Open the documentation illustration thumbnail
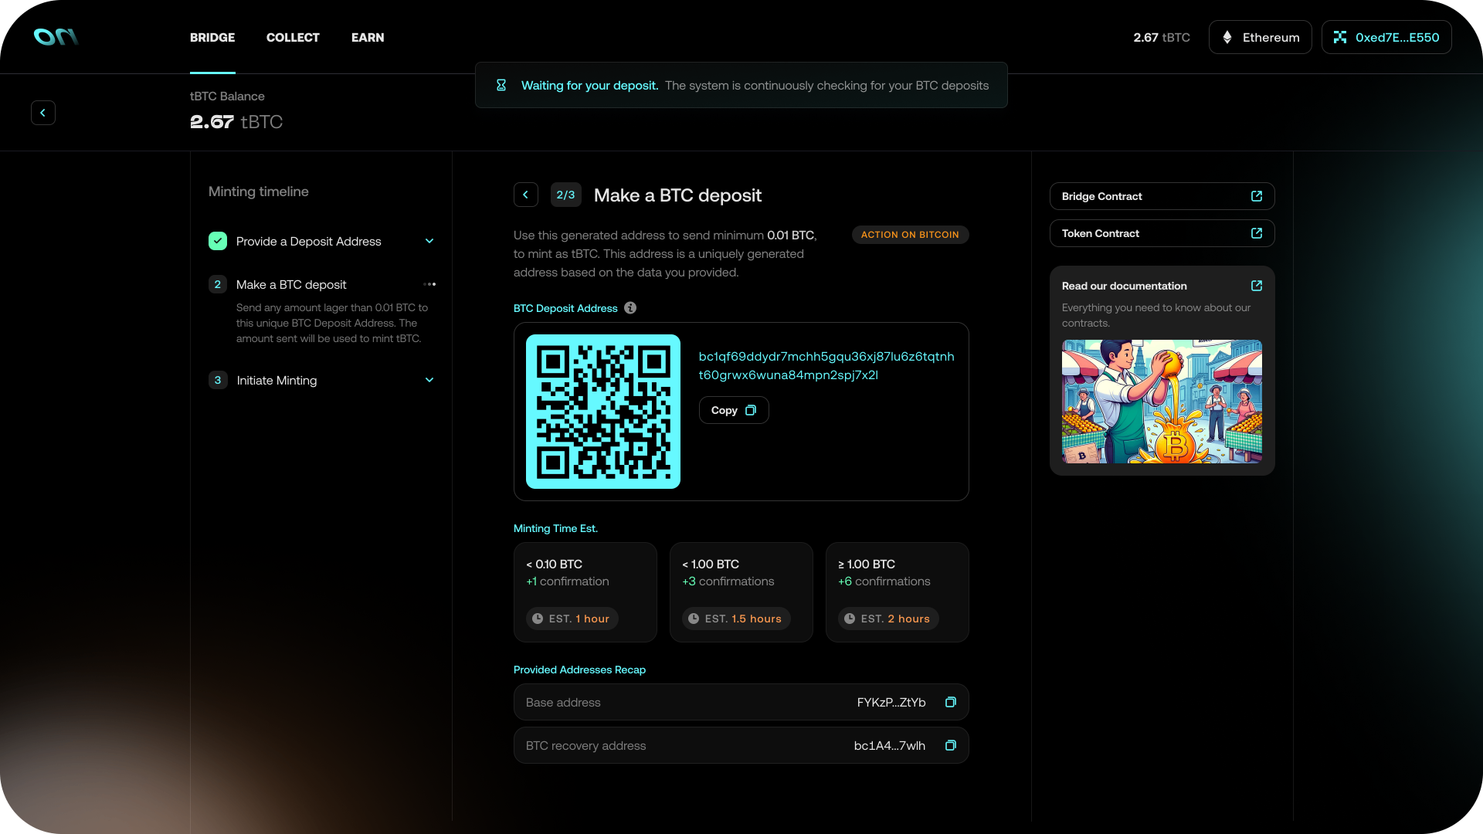Image resolution: width=1483 pixels, height=834 pixels. click(1162, 402)
